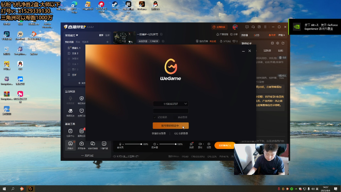Click the first icon in the assistant header
Screen dimensions: 341x192
point(272,44)
